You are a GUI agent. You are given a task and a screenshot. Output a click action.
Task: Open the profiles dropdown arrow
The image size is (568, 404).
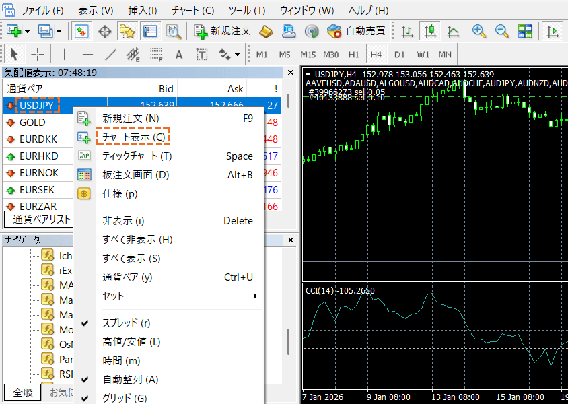coord(59,32)
